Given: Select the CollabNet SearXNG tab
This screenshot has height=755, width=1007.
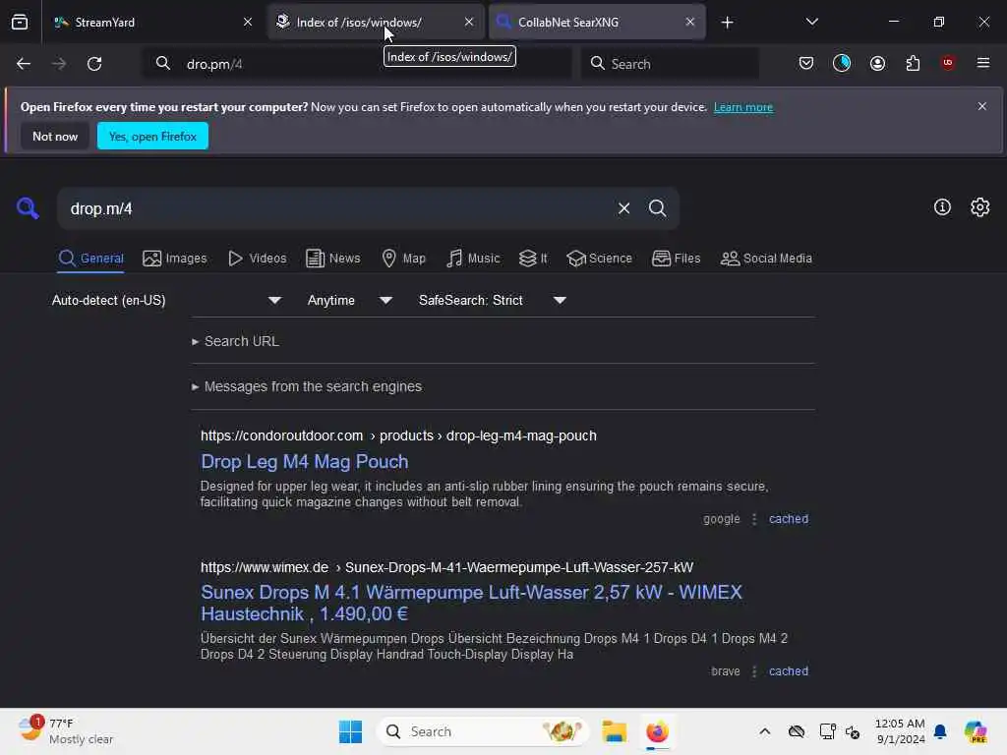Looking at the screenshot, I should pyautogui.click(x=597, y=22).
